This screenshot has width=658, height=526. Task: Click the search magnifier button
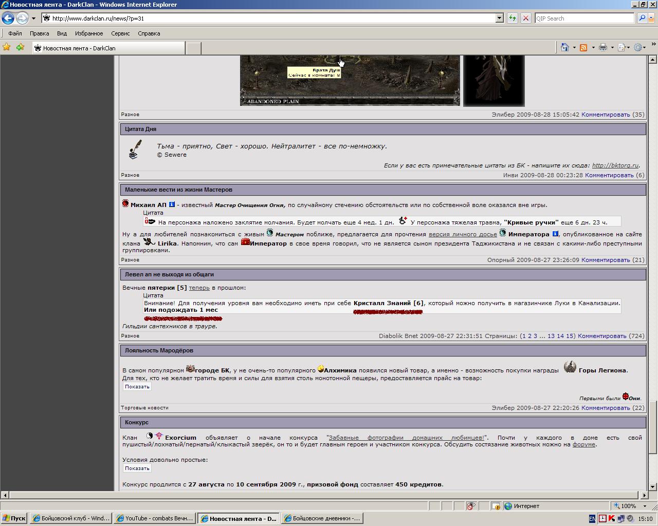click(x=642, y=18)
